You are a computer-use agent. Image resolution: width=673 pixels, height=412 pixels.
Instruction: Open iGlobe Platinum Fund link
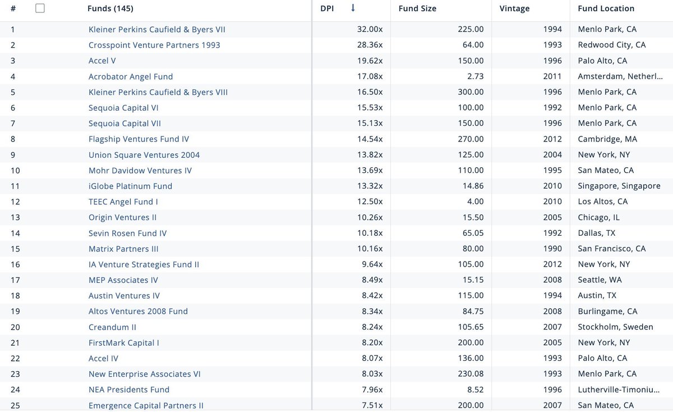click(x=131, y=186)
